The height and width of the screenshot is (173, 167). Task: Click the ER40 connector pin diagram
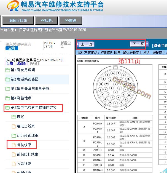(x=115, y=88)
